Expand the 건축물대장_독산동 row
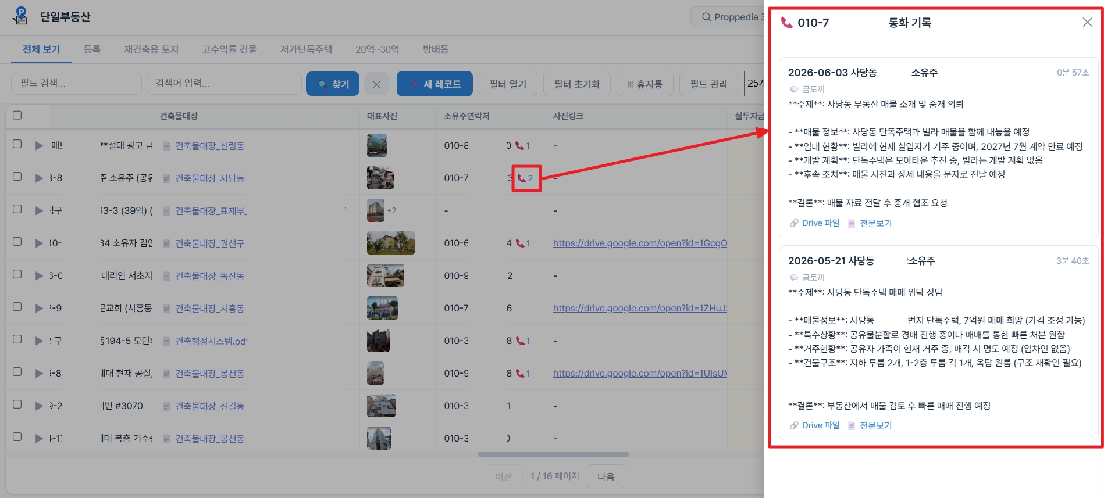The image size is (1104, 498). (x=39, y=276)
